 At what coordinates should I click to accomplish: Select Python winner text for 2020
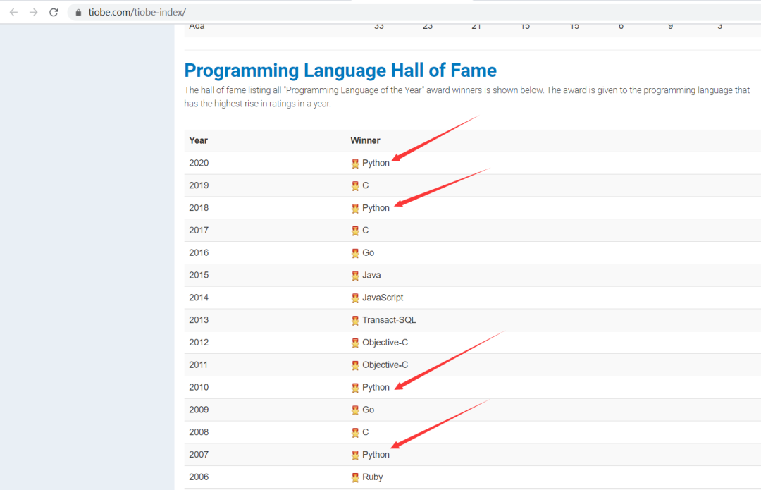coord(376,163)
